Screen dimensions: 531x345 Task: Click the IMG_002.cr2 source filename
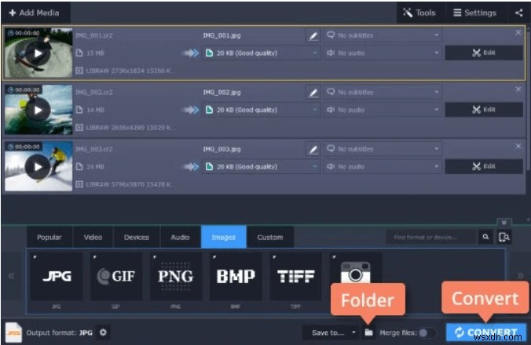94,92
